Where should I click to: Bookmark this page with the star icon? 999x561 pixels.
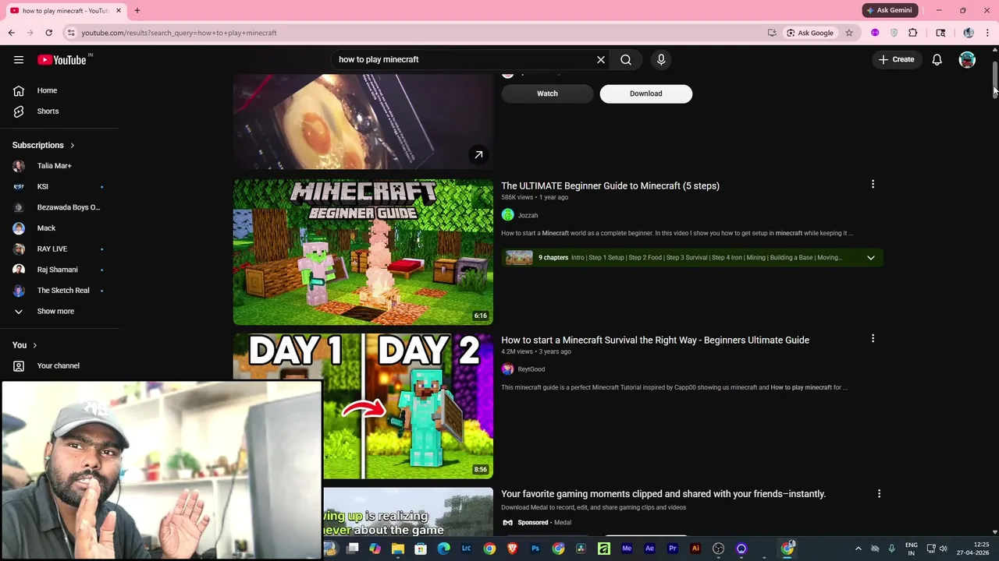(x=849, y=33)
